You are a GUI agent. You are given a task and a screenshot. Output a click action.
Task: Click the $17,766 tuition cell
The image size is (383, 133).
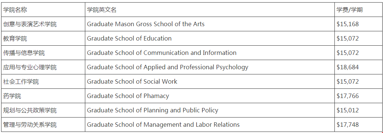point(358,96)
